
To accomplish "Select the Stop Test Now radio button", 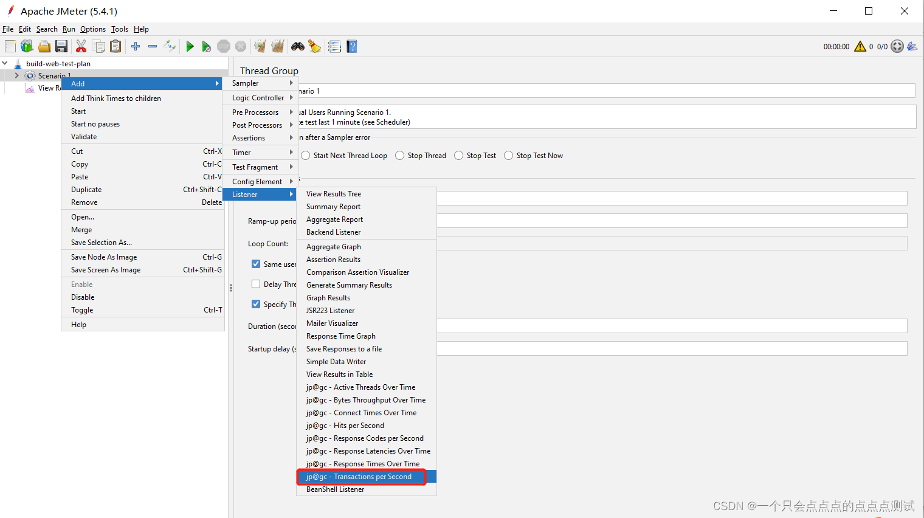I will 509,156.
